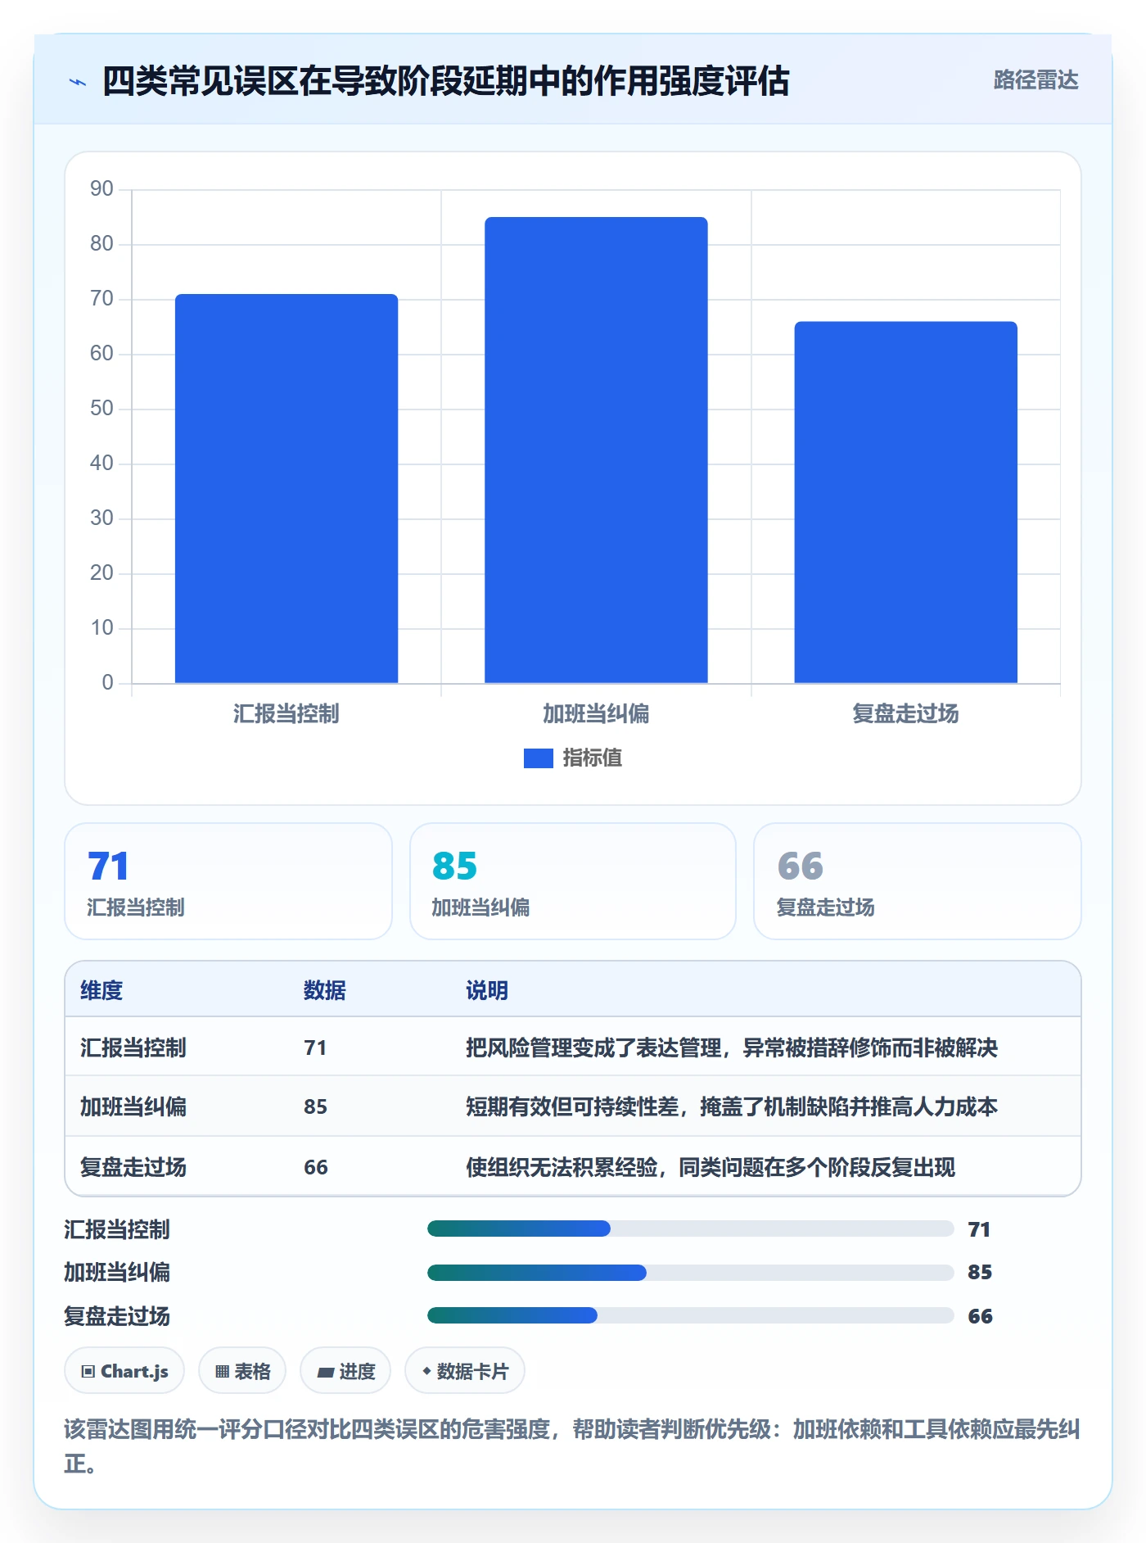Click the 复盘走过场 x-axis label
Image resolution: width=1146 pixels, height=1543 pixels.
pyautogui.click(x=905, y=714)
